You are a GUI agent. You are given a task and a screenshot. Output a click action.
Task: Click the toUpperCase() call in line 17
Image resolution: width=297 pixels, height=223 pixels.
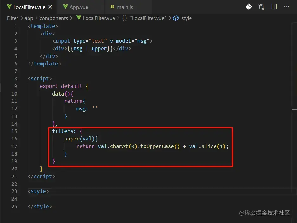(160, 146)
